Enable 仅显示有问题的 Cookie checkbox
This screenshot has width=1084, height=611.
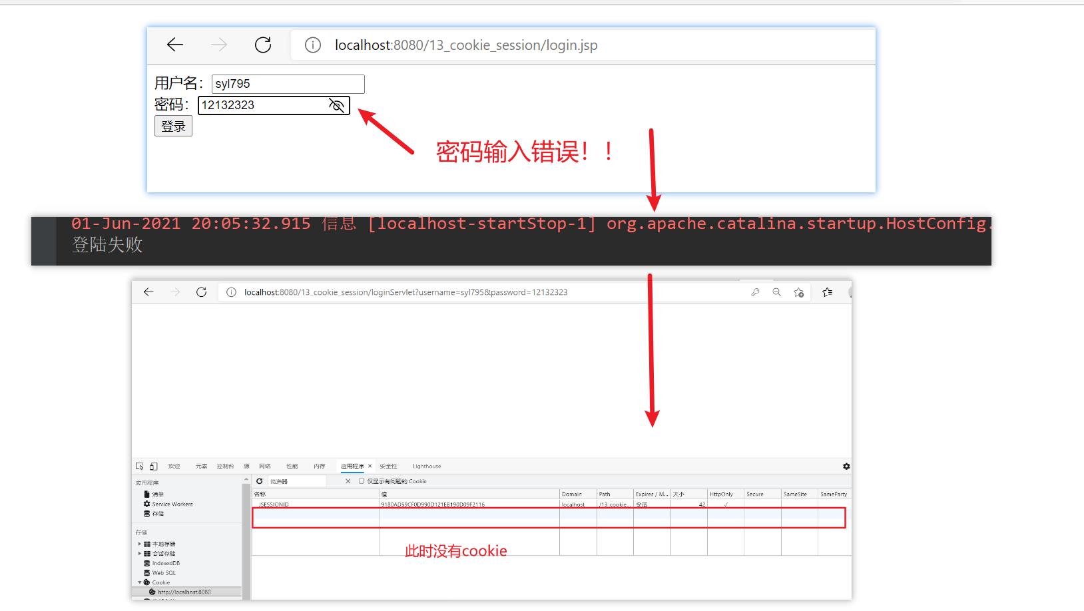pyautogui.click(x=362, y=481)
